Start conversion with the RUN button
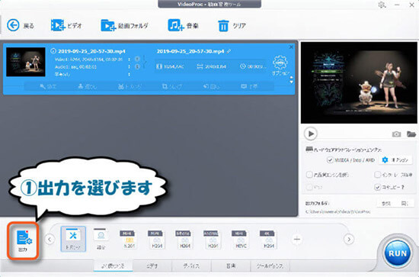Viewport: 419px width, 277px height. pos(398,253)
